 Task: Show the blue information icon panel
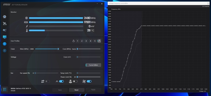point(4,44)
